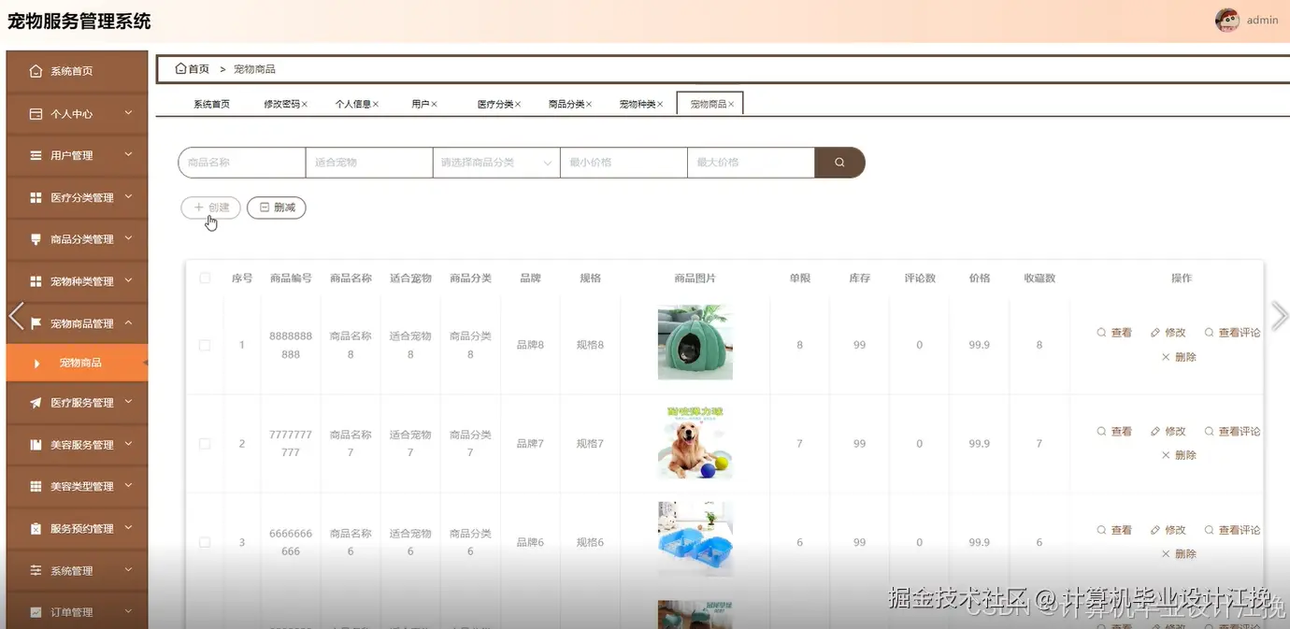Switch to the 商品分类 tab
Screen dimensions: 1290x629
pyautogui.click(x=566, y=105)
